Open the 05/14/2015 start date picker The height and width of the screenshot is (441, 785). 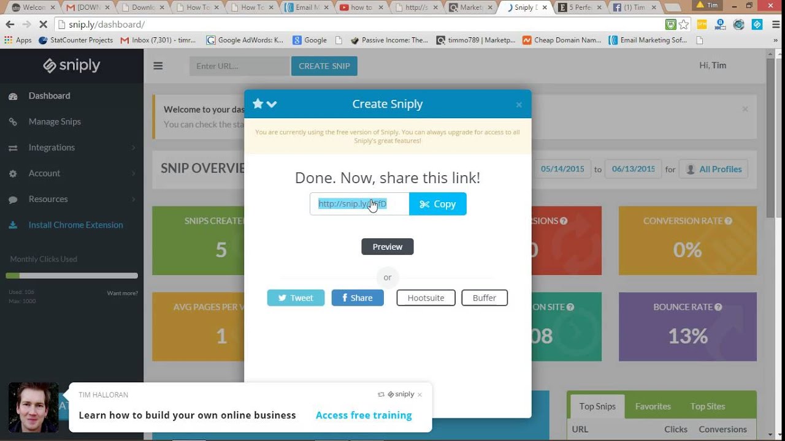pos(562,169)
